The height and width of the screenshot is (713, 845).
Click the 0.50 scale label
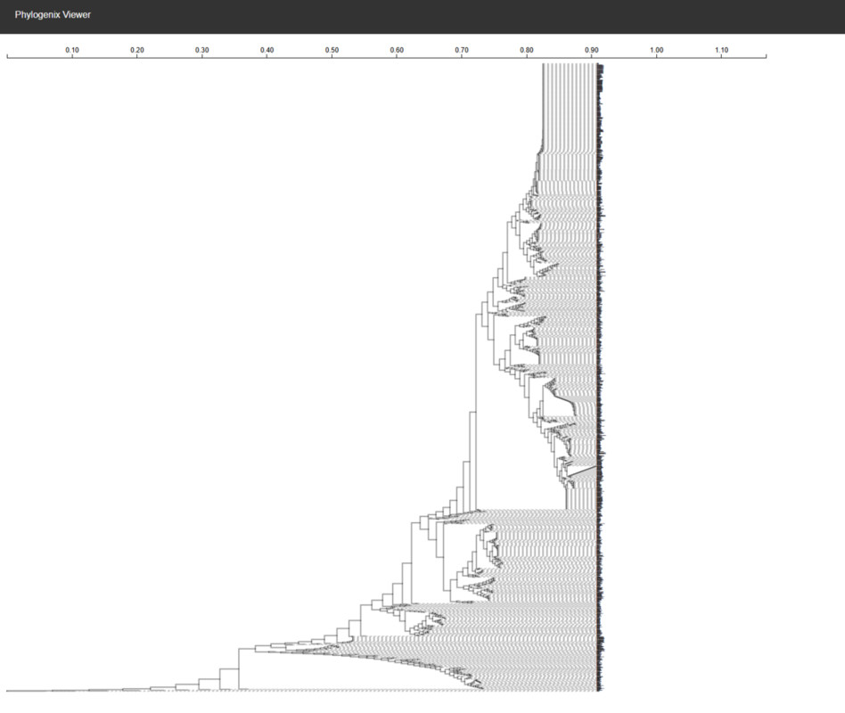(x=332, y=50)
